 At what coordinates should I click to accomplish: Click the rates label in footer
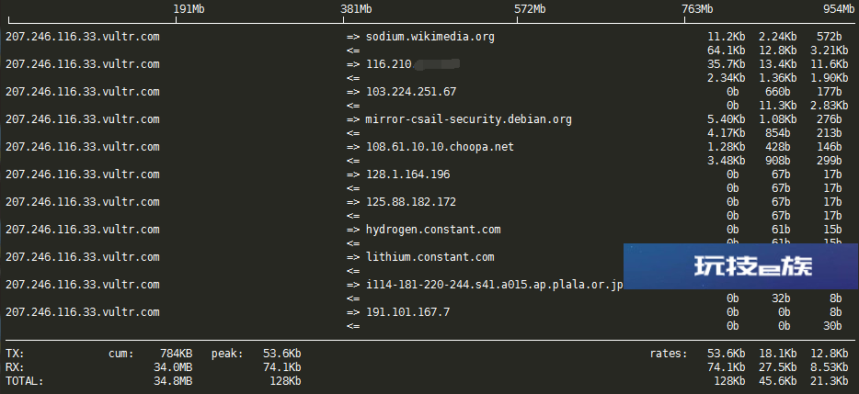[669, 354]
